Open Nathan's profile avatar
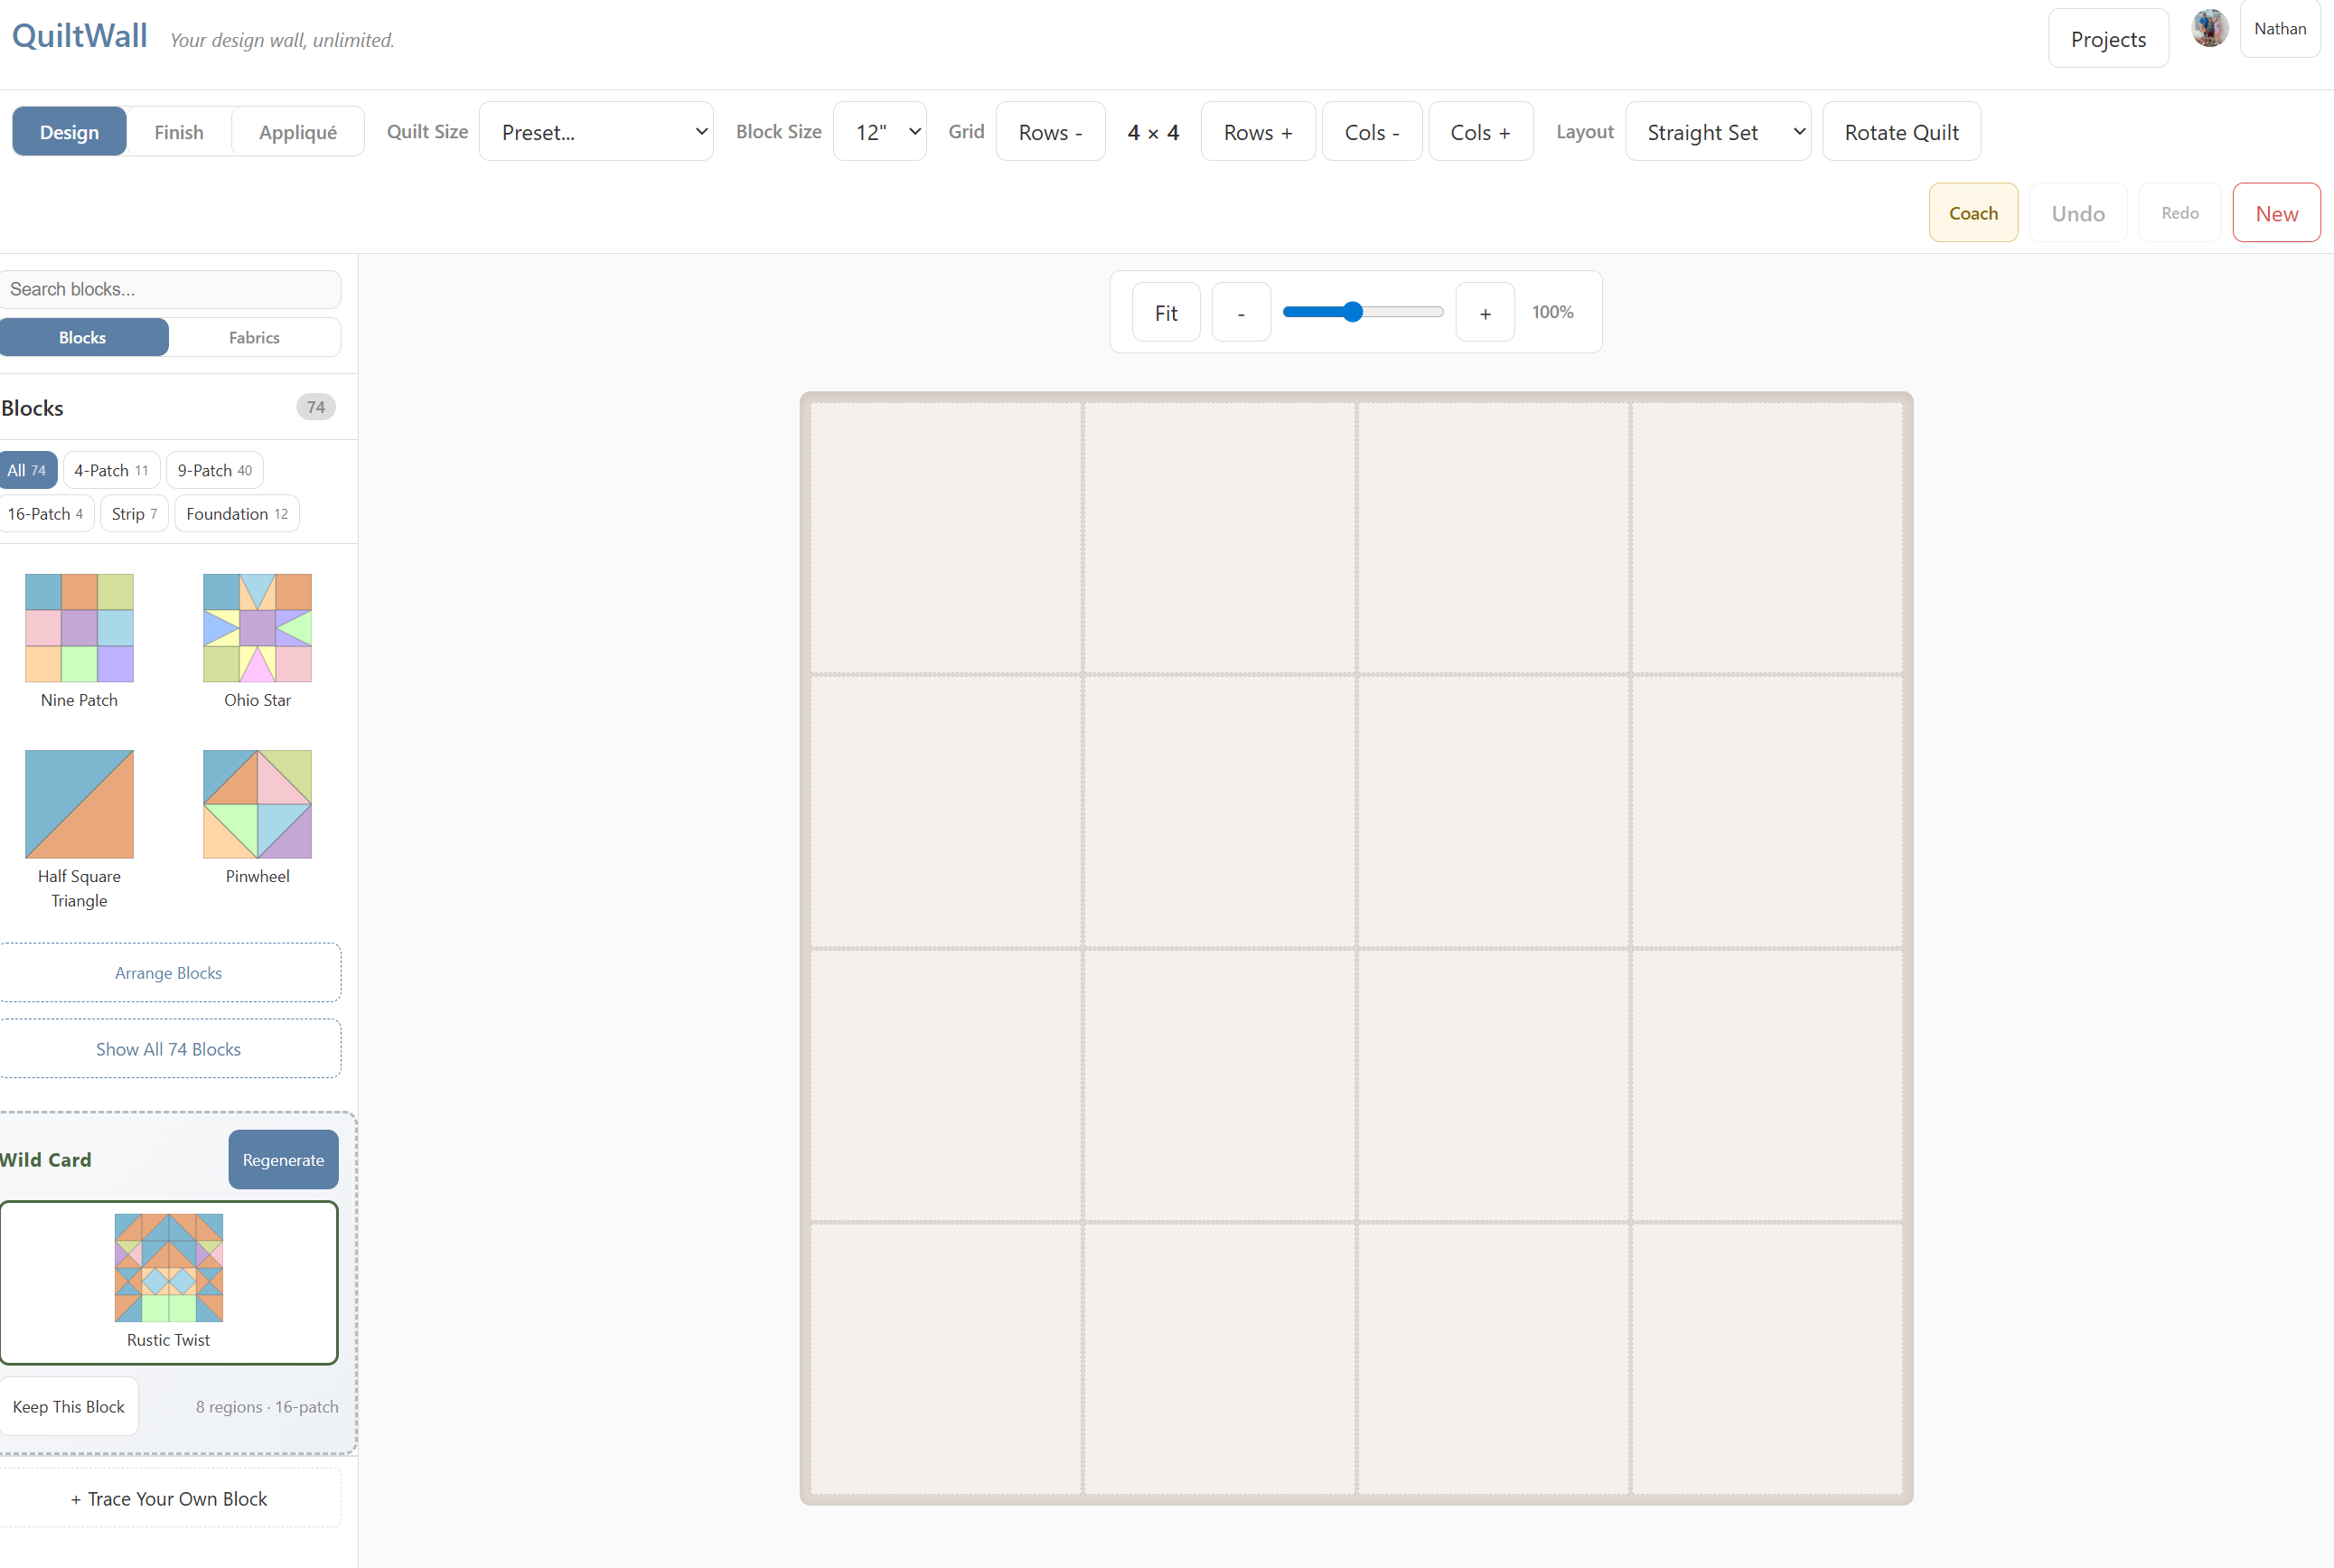Image resolution: width=2334 pixels, height=1568 pixels. (2209, 28)
